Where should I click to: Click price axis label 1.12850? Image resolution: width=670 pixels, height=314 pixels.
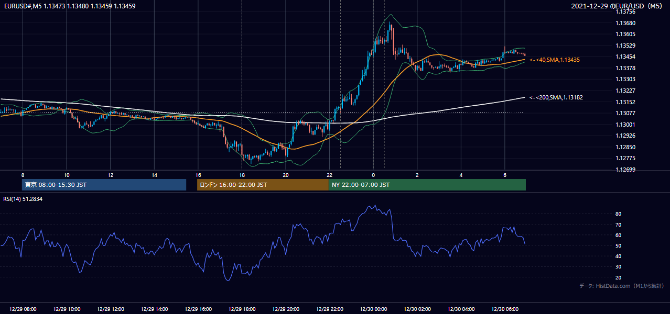click(x=625, y=147)
